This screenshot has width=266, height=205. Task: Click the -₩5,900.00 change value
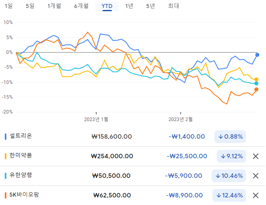[184, 176]
